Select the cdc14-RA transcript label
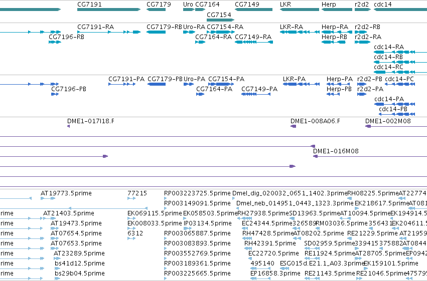Viewport: 427px width, 281px height. click(388, 47)
